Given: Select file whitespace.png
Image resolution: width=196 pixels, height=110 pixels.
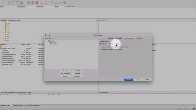Looking at the screenshot, I should click(7, 65).
